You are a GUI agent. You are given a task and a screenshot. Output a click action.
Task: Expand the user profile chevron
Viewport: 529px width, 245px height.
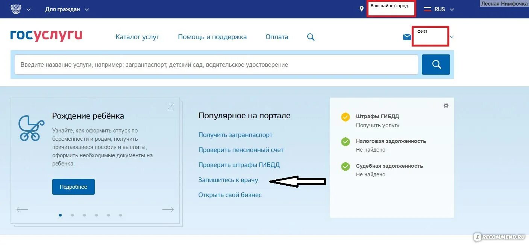pos(452,37)
